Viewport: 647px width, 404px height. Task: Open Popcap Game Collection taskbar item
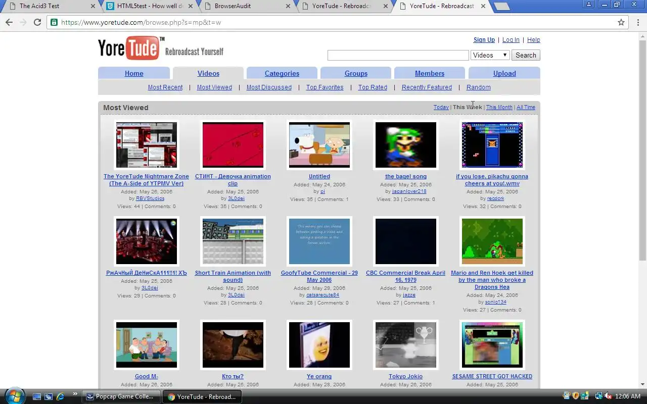tap(121, 396)
